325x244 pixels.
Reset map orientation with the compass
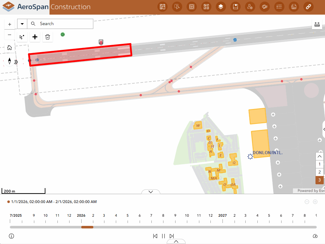tap(9, 61)
